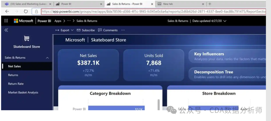271x121 pixels.
Task: Reload the page with the refresh icon
Action: [26, 11]
